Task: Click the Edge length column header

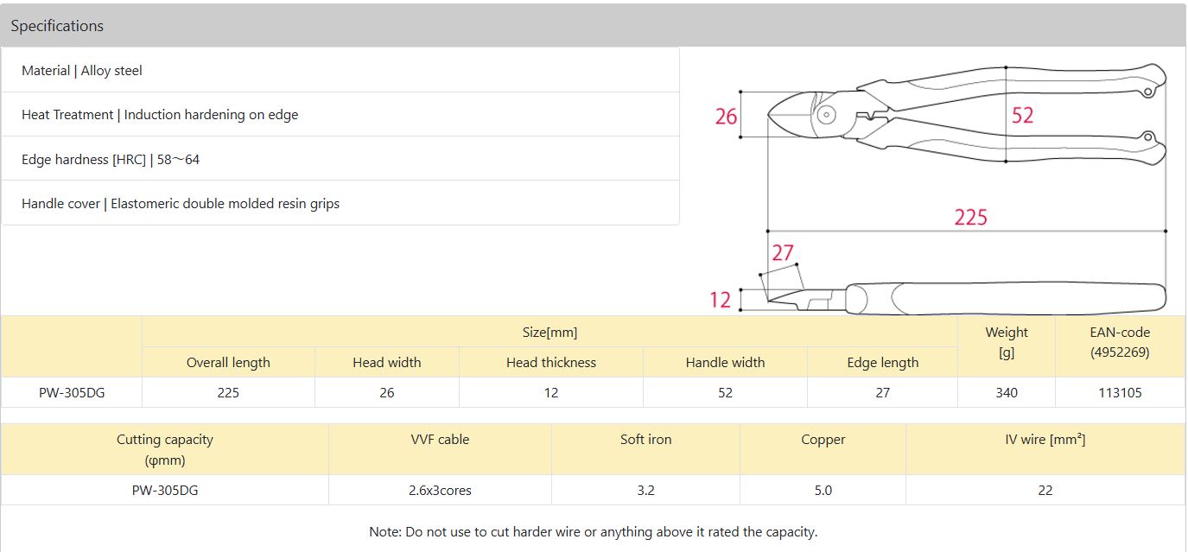Action: click(882, 363)
